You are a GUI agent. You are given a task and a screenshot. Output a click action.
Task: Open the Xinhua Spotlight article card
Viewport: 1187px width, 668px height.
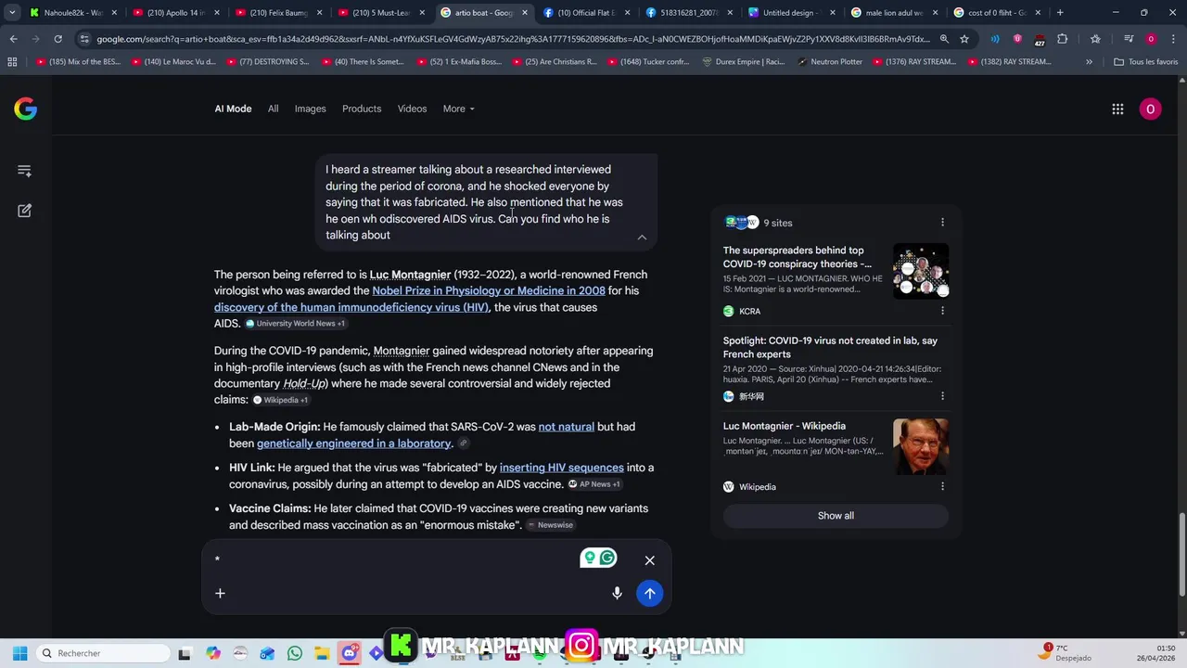(x=835, y=369)
